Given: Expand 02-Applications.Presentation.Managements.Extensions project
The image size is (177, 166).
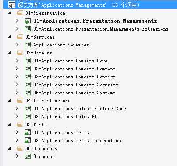Looking at the screenshot, I should click(x=17, y=29).
